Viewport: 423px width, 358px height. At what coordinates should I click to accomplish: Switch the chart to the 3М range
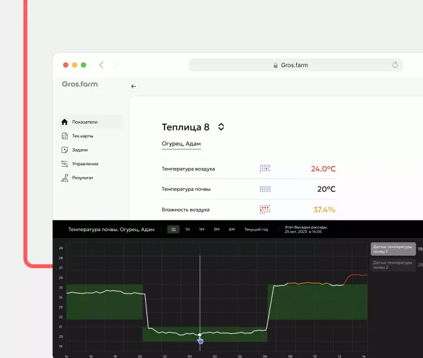pyautogui.click(x=217, y=229)
